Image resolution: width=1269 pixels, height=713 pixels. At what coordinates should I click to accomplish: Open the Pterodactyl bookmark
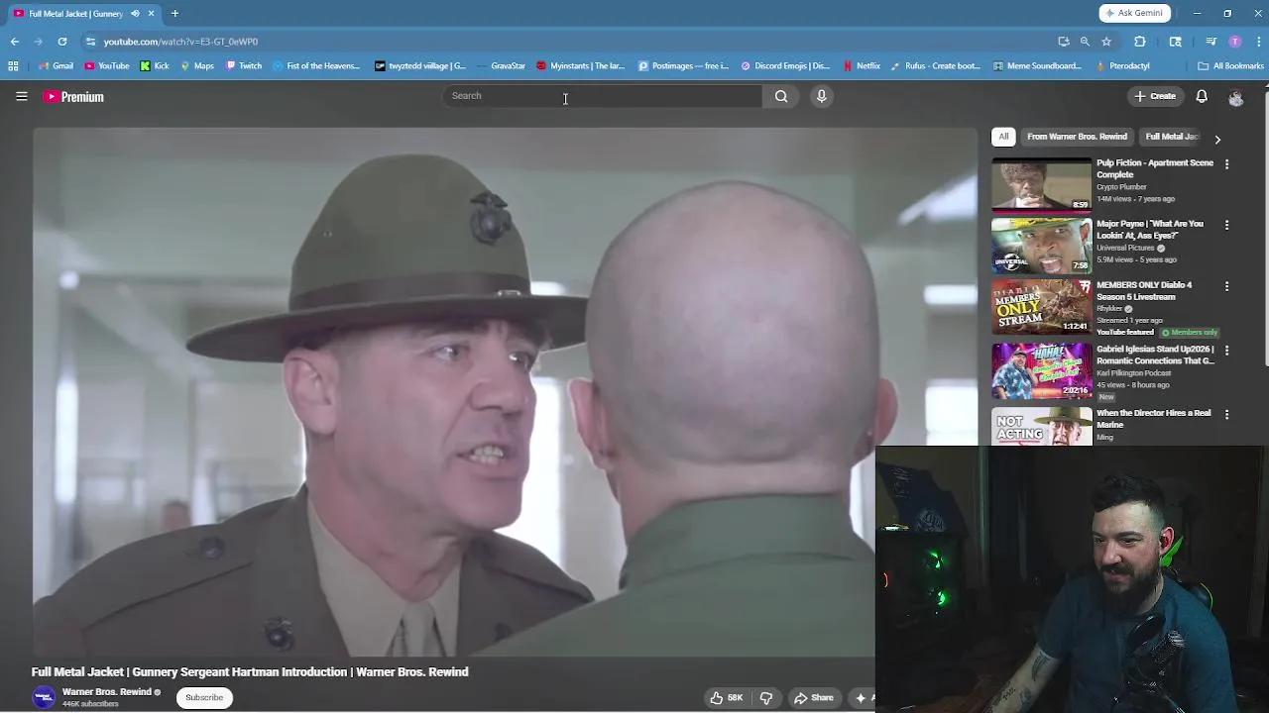pos(1122,66)
